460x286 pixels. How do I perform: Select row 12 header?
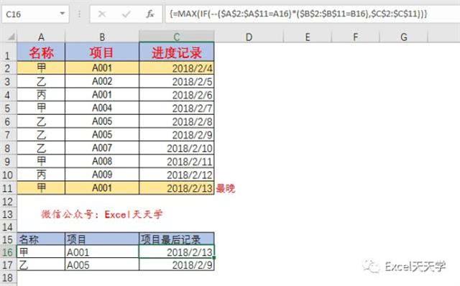click(x=8, y=201)
